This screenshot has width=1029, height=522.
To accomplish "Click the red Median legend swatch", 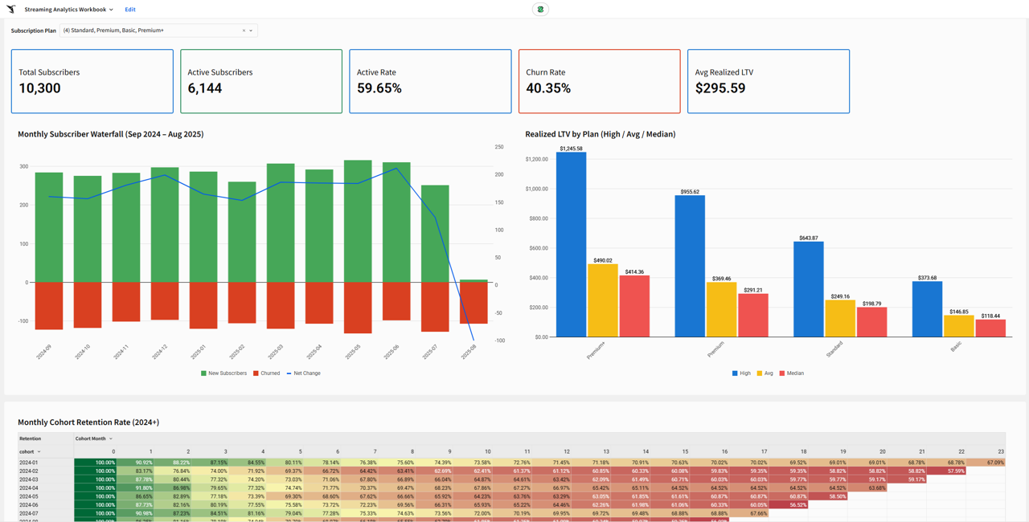I will click(x=782, y=373).
